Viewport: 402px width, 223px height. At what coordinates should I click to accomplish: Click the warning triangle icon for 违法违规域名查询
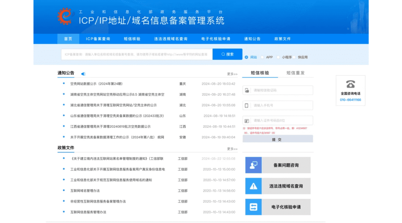[253, 186]
